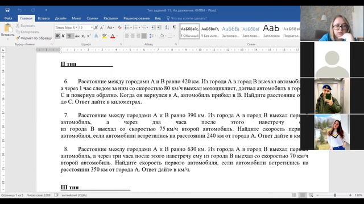Screen dimensions: 364x204
Task: Click sort A-Z icon in paragraph group
Action: point(167,28)
